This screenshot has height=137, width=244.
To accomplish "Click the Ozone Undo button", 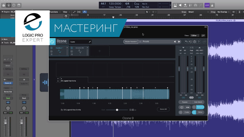I will point(186,42).
